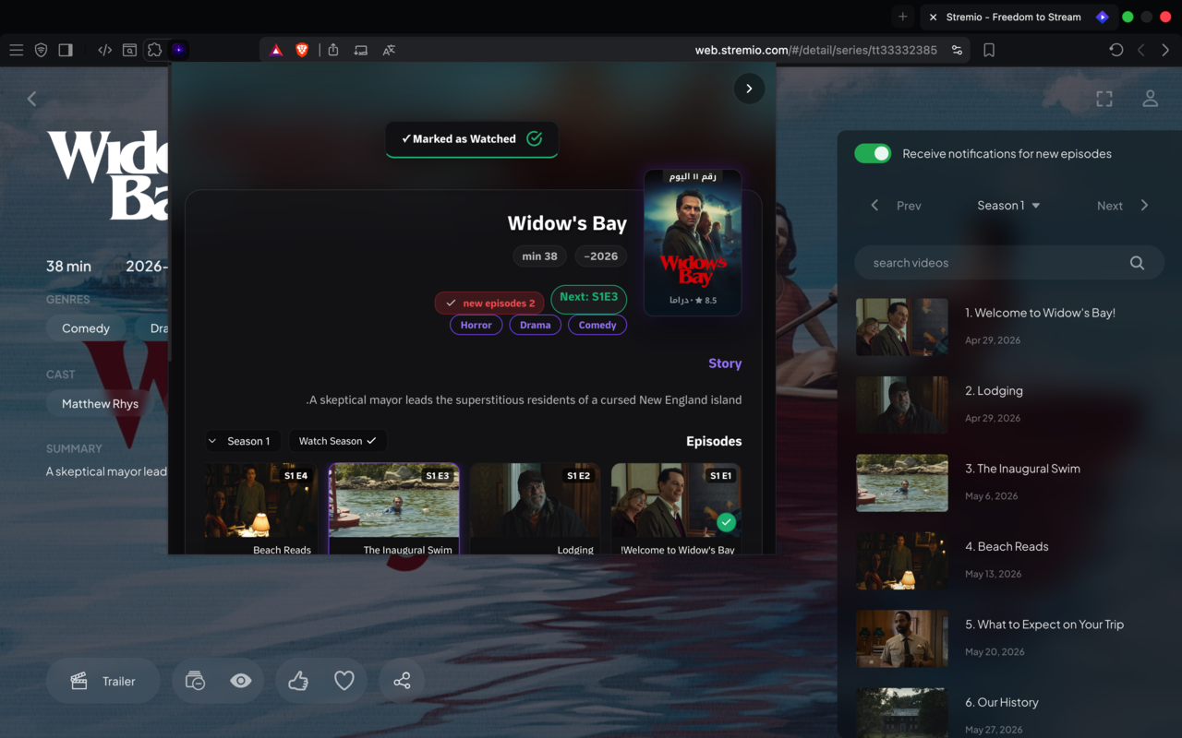Click the cast to device icon
Image resolution: width=1182 pixels, height=738 pixels.
(361, 50)
